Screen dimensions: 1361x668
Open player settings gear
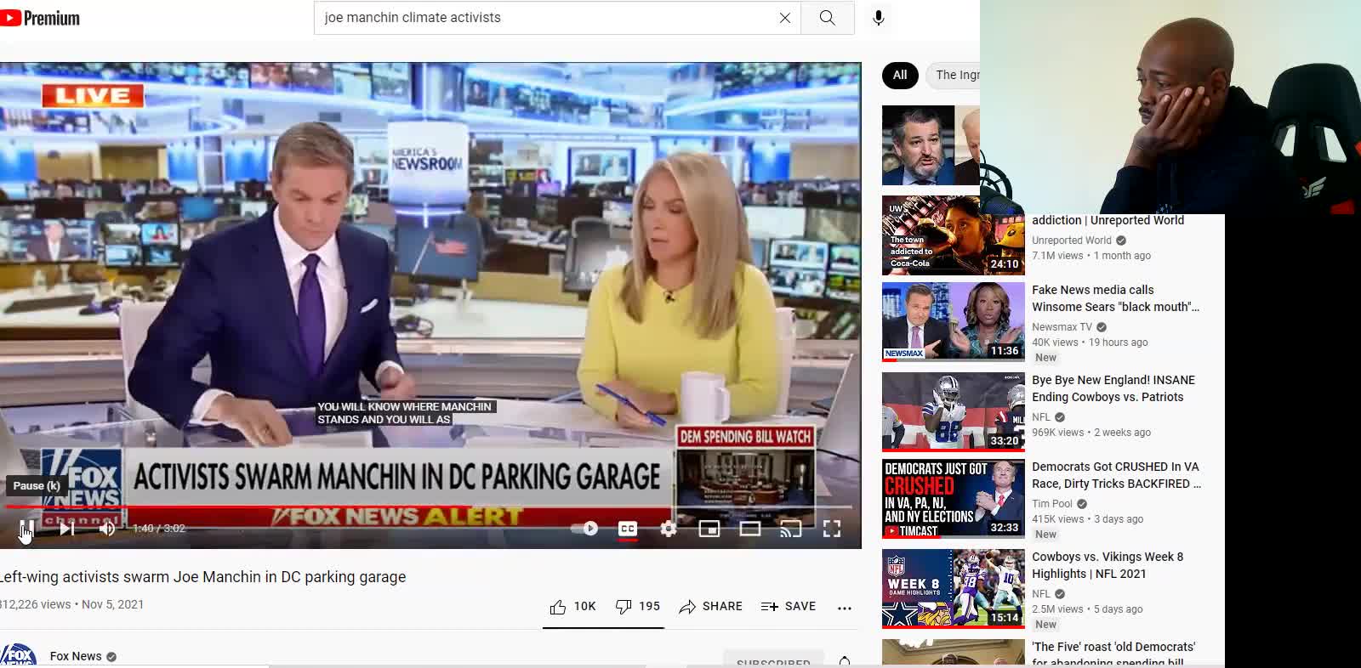pos(669,529)
